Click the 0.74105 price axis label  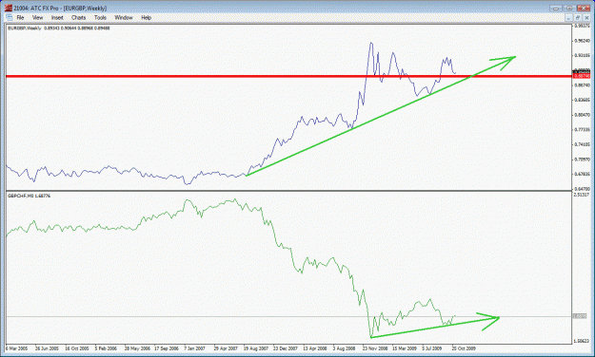click(x=582, y=144)
